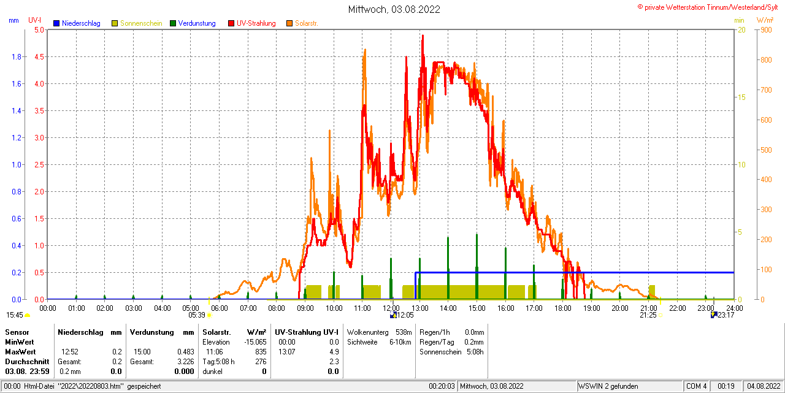Click the 12:00 time axis tick label
785x393 pixels.
click(391, 308)
